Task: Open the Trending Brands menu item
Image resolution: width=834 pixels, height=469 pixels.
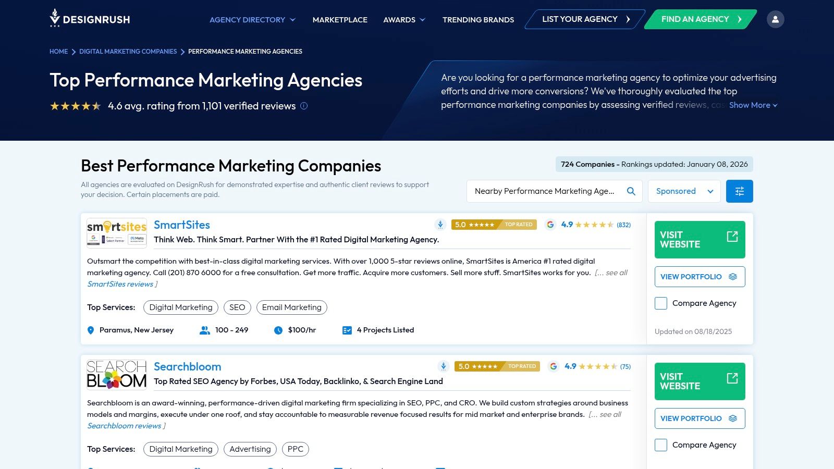Action: (x=478, y=20)
